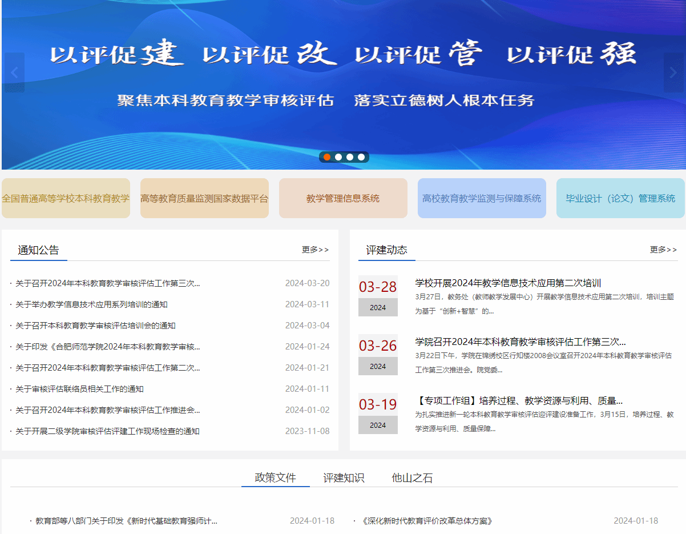Viewport: 686px width, 534px height.
Task: Open notice 关于举办教学信息技术应用系列培训的通知
Action: point(91,304)
